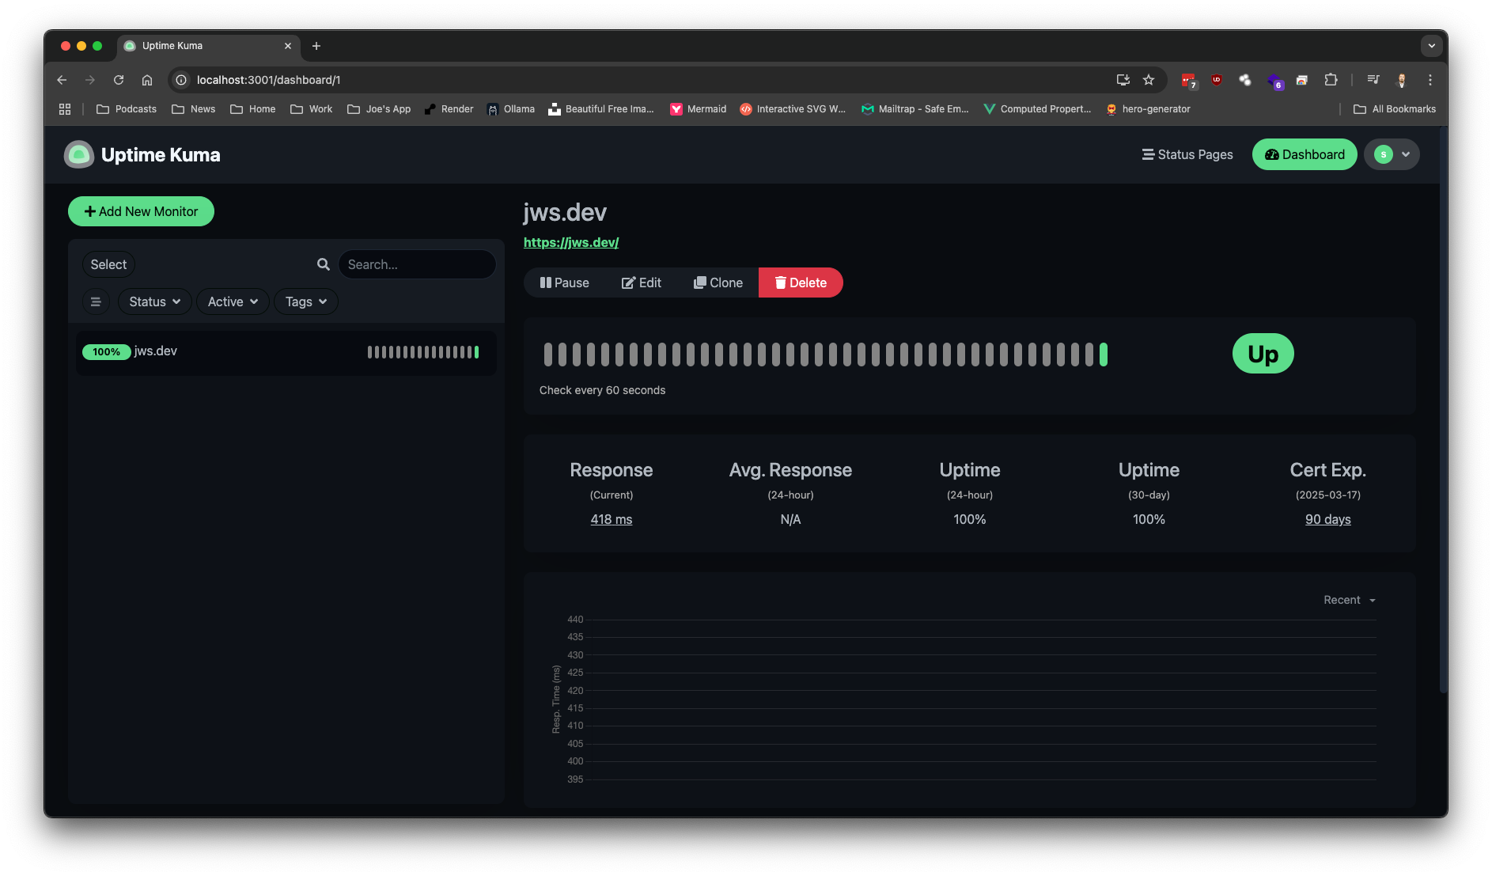The image size is (1492, 876).
Task: Click the Chrome profile avatar icon
Action: [x=1402, y=80]
